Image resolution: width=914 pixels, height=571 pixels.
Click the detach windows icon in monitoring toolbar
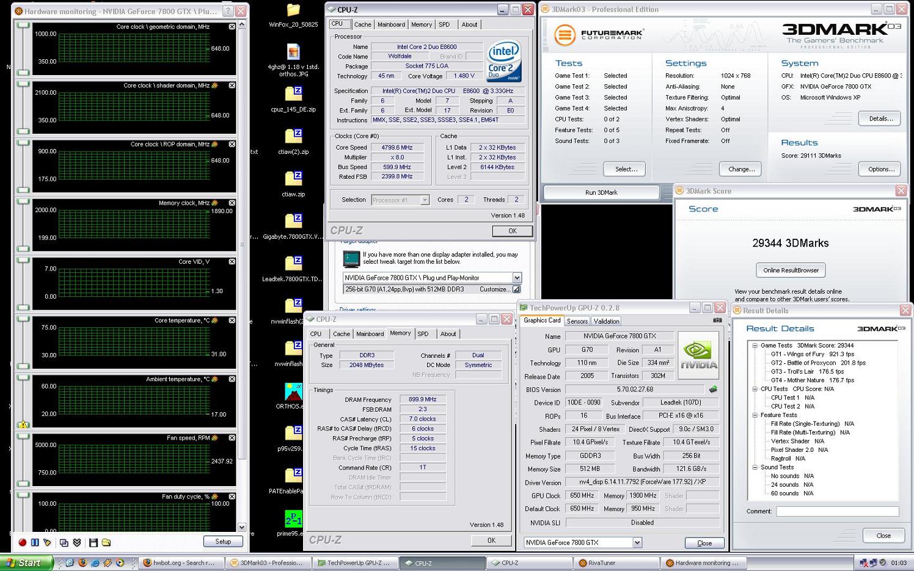(64, 542)
